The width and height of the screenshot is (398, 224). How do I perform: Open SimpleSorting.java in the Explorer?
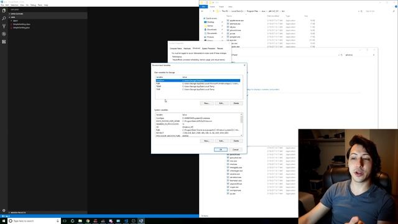coord(21,27)
